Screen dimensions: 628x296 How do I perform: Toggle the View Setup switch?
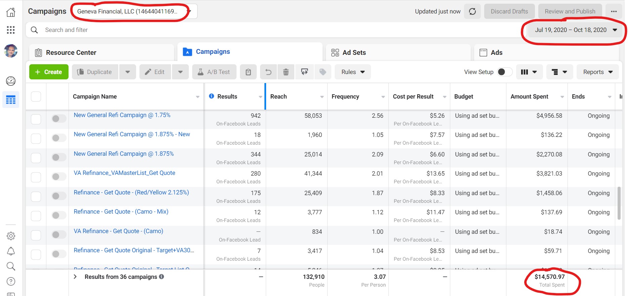pos(505,72)
